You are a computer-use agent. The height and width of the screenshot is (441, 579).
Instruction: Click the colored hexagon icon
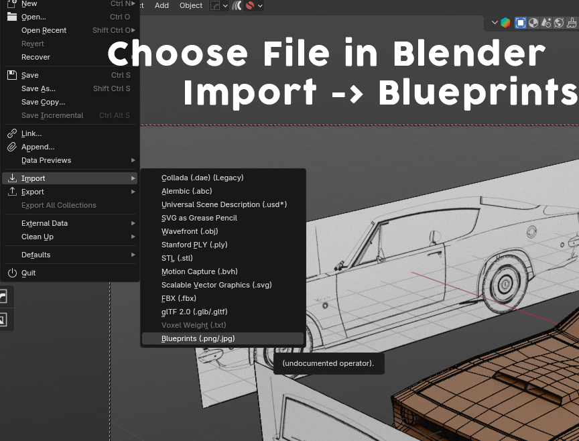point(505,23)
